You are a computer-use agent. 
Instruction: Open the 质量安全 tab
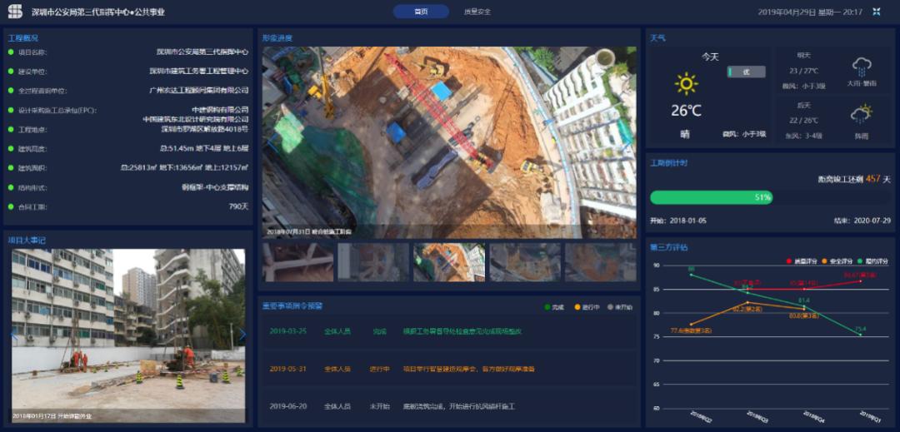(x=477, y=12)
